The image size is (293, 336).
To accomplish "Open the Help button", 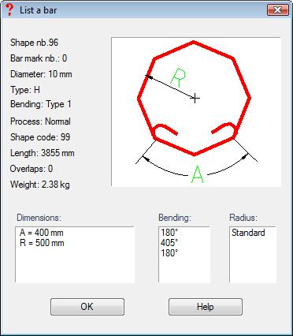I will (x=206, y=307).
